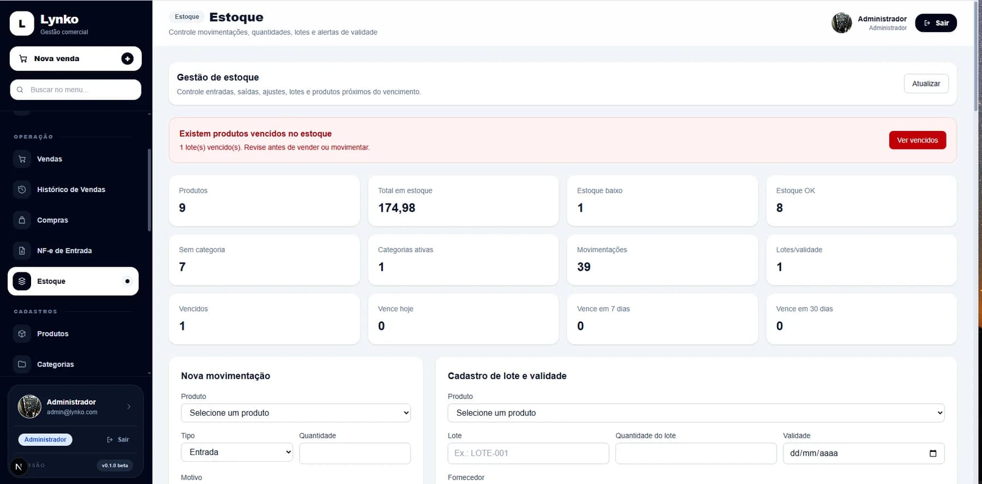Open the calendar picker in Validade field
982x484 pixels.
point(933,453)
